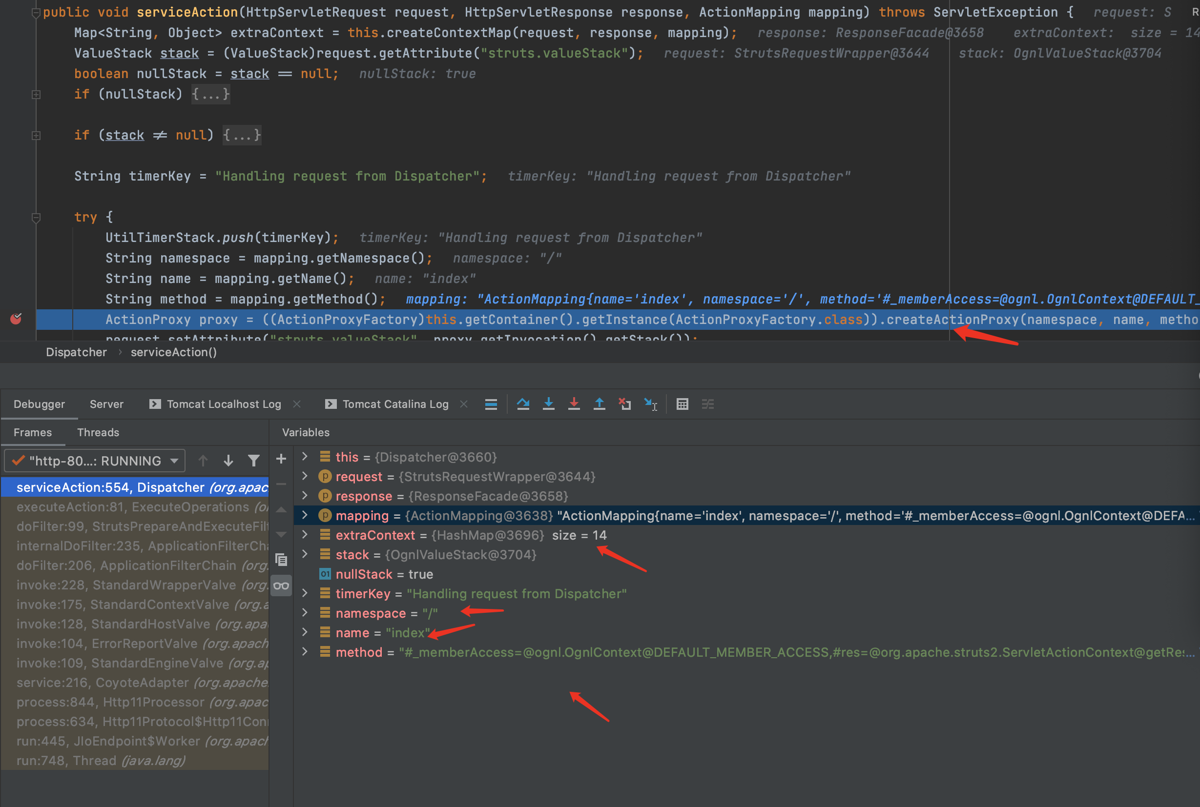The width and height of the screenshot is (1200, 807).
Task: Expand the stack OgnlValueStack node
Action: pyautogui.click(x=304, y=554)
